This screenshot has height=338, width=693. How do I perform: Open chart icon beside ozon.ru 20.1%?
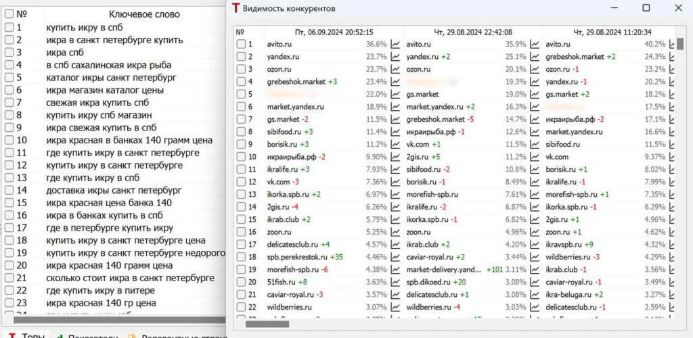[x=535, y=69]
